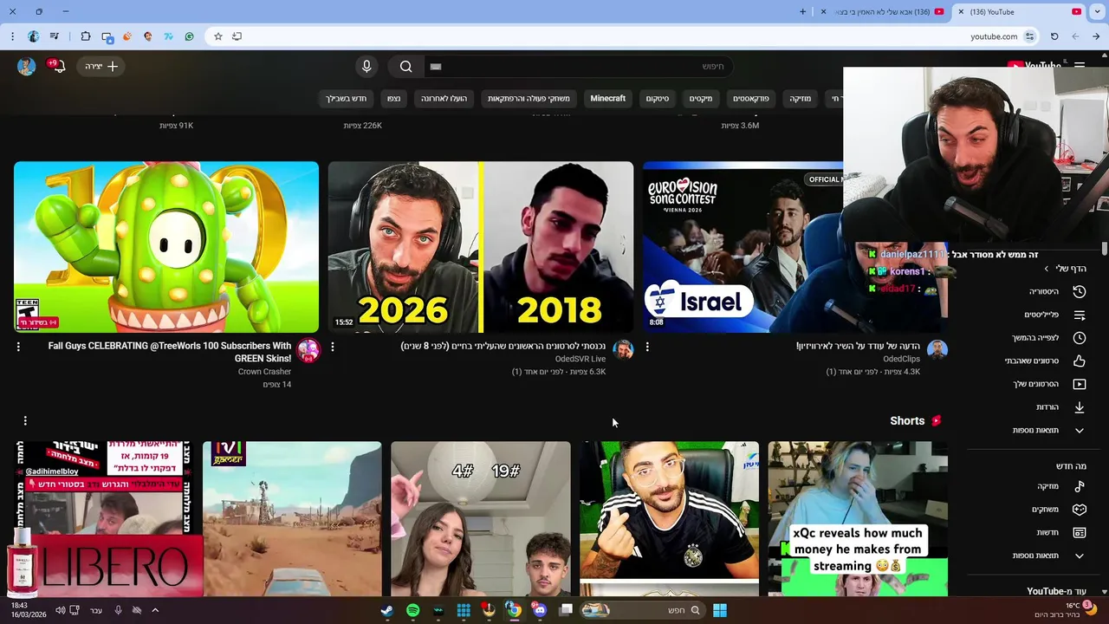1109x624 pixels.
Task: Select the 'מיקסים' filter chip
Action: 701,99
